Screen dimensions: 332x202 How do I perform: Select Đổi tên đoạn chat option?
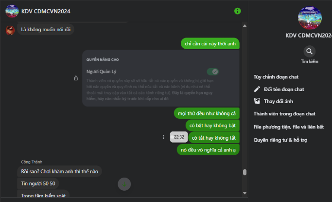tap(284, 89)
